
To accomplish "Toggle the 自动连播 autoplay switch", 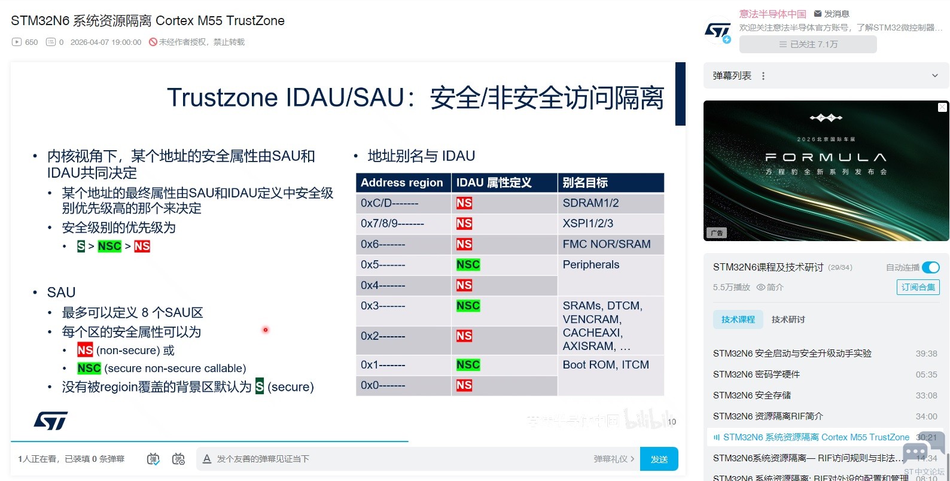I will [x=931, y=267].
